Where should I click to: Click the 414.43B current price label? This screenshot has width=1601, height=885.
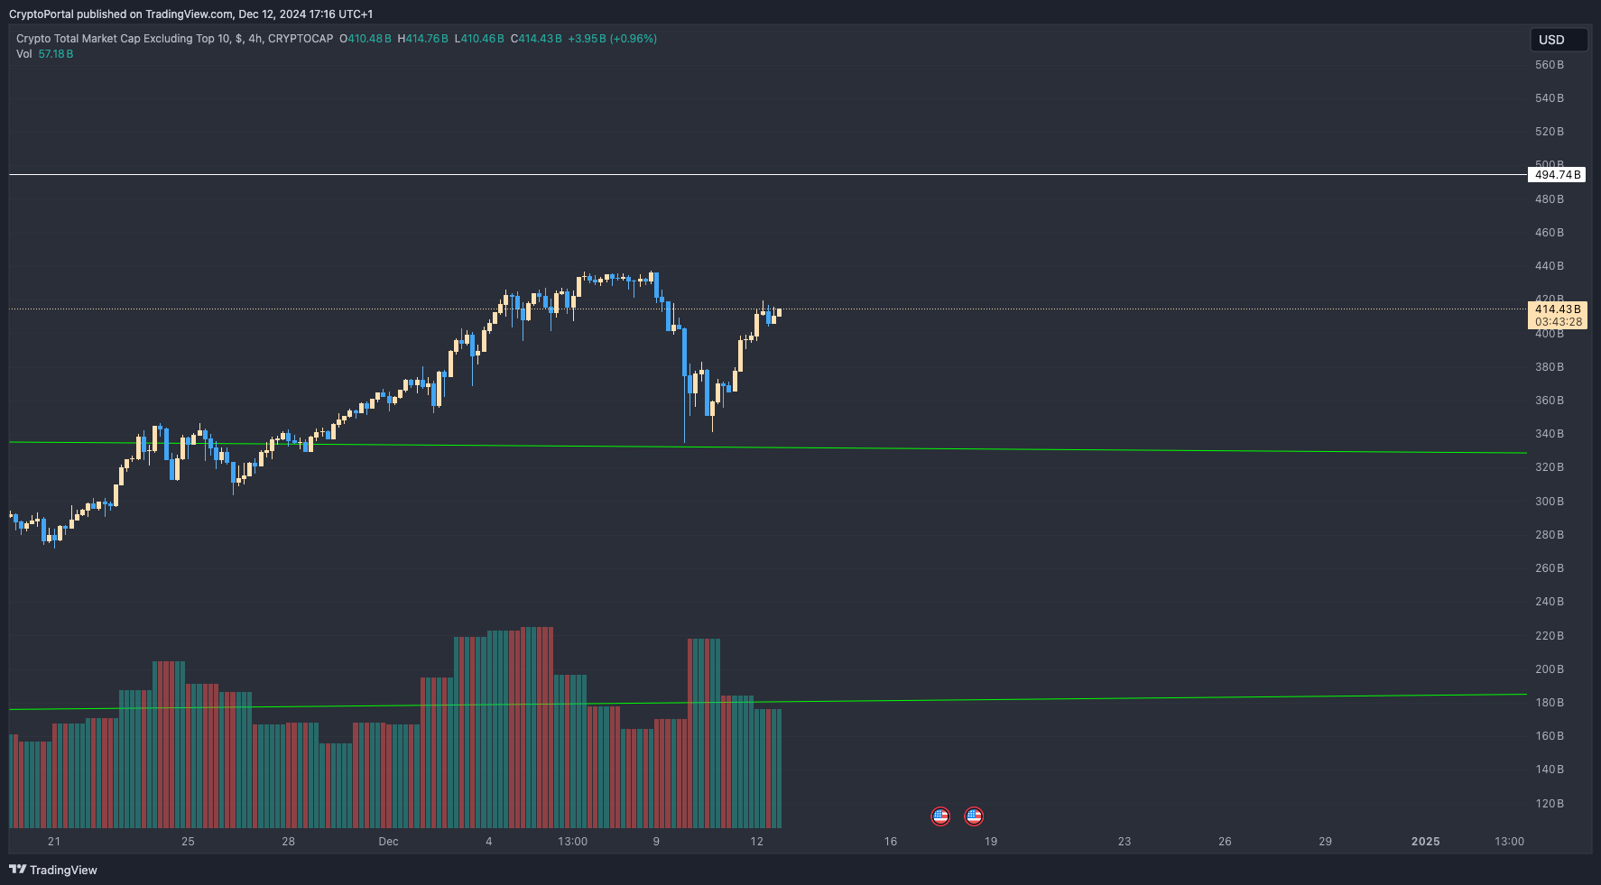pyautogui.click(x=1558, y=309)
